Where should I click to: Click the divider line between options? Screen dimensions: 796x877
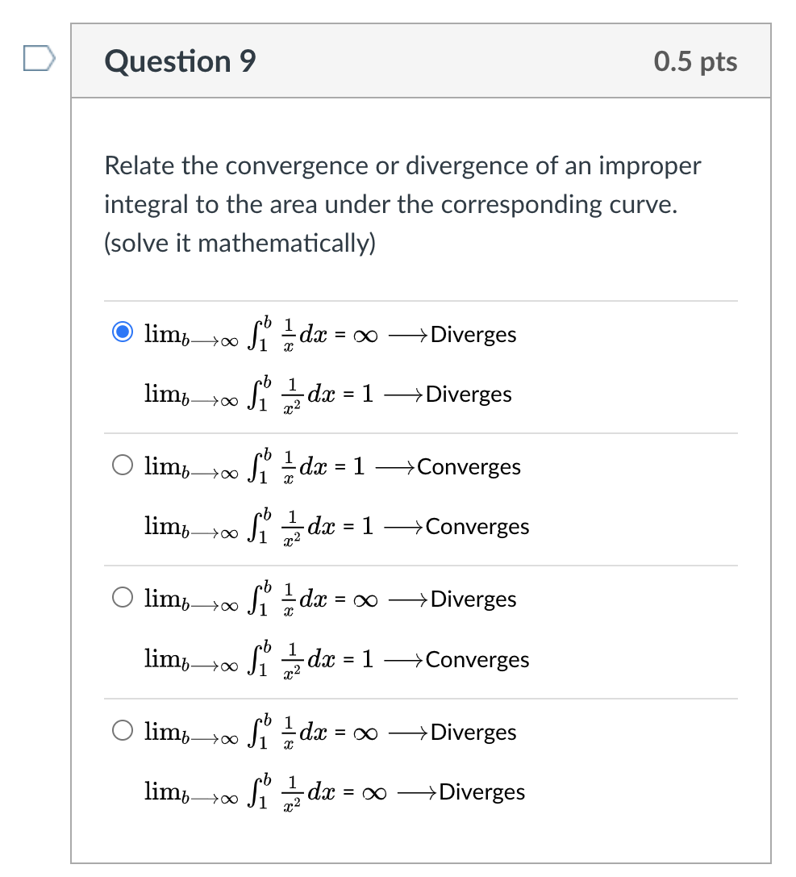(x=421, y=432)
